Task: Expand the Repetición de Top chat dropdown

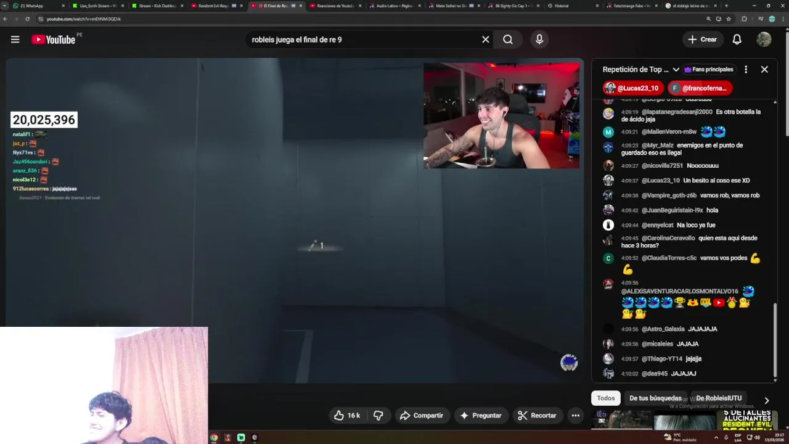Action: click(676, 70)
